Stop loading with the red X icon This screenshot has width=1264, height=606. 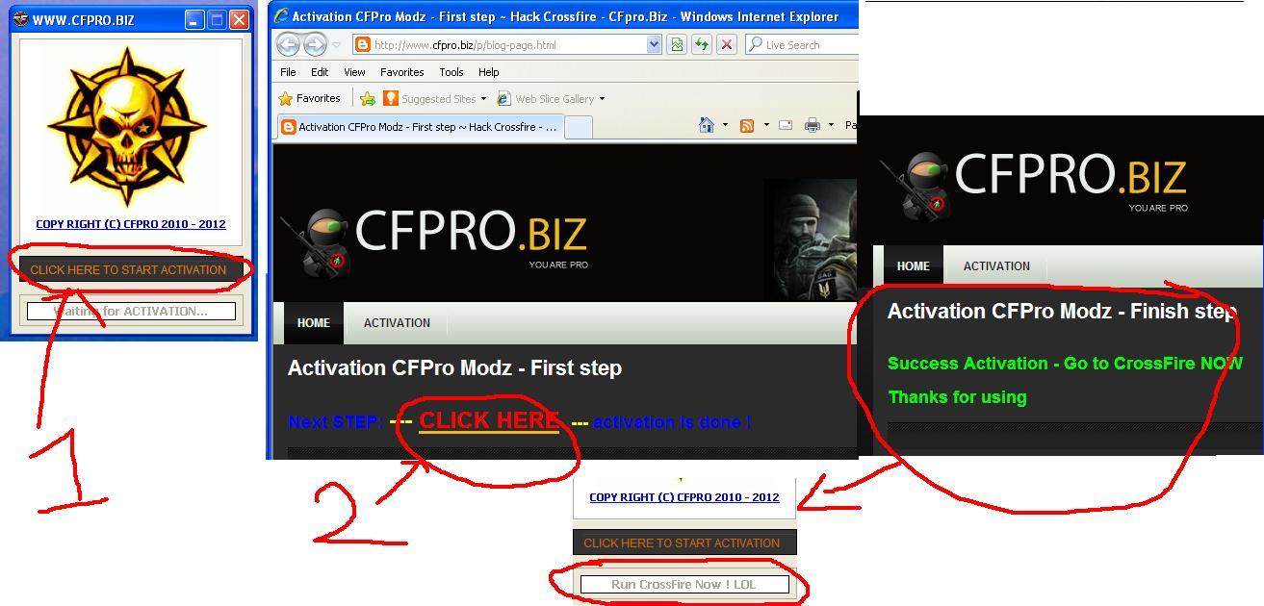[727, 45]
